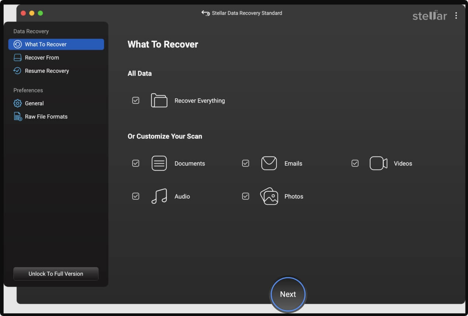468x316 pixels.
Task: Open the three-dot more options menu
Action: coord(456,16)
